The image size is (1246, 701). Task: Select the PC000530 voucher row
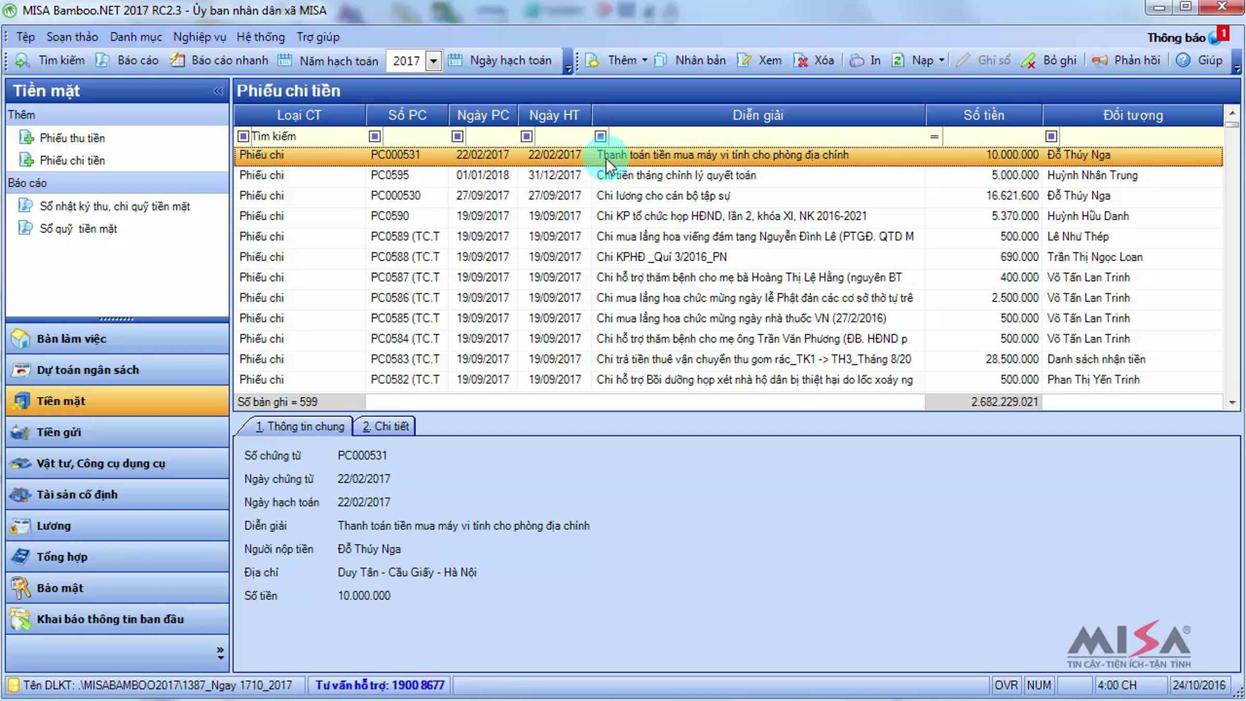[728, 196]
